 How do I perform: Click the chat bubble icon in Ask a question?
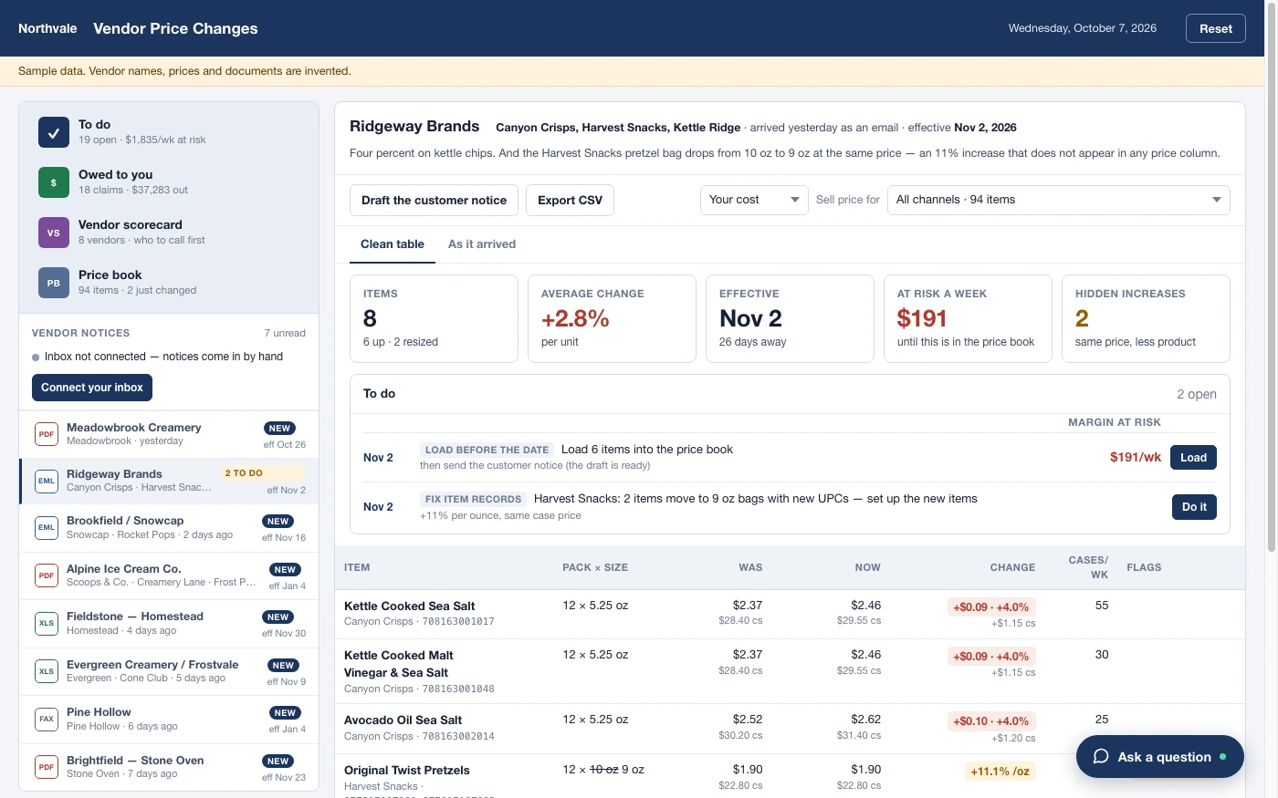[x=1101, y=757]
